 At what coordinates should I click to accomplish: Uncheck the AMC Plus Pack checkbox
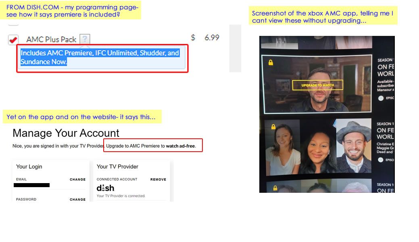[x=13, y=40]
